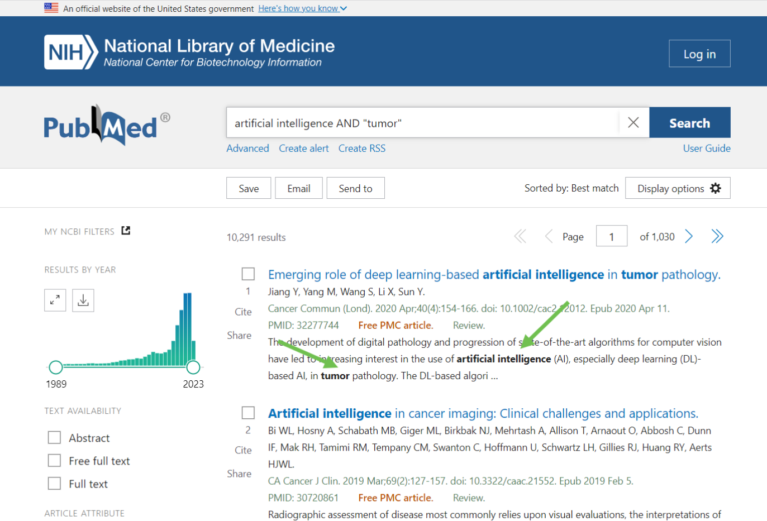Open the Display options dropdown
767x521 pixels.
coord(678,188)
